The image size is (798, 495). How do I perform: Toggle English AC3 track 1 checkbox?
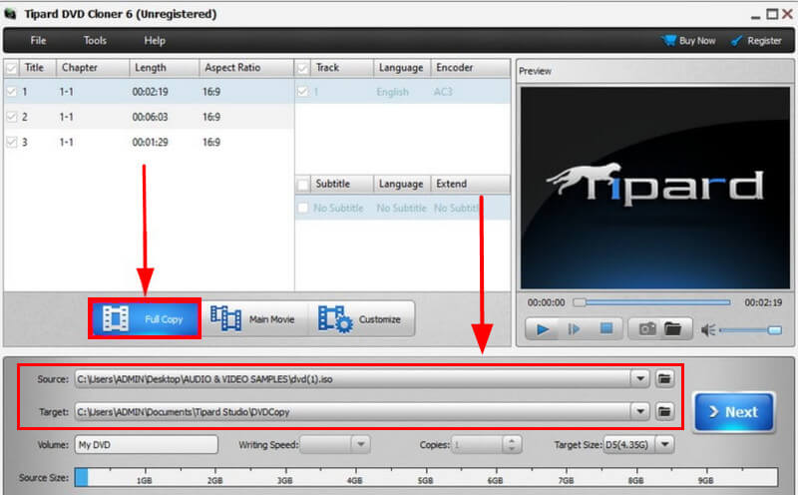tap(303, 92)
